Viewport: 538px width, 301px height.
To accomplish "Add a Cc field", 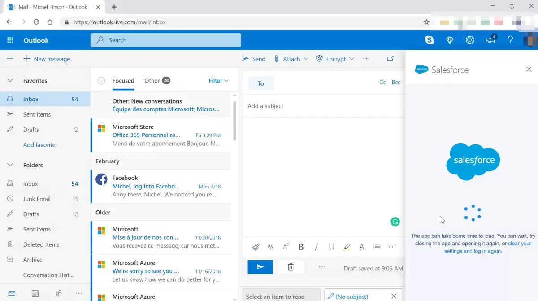I will point(382,82).
